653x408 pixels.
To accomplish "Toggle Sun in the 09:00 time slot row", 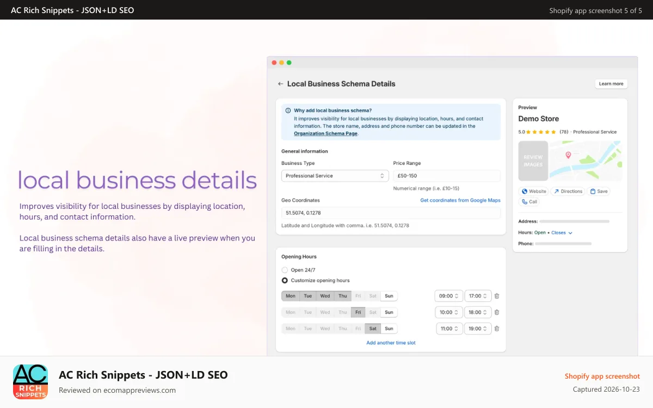I will click(389, 296).
